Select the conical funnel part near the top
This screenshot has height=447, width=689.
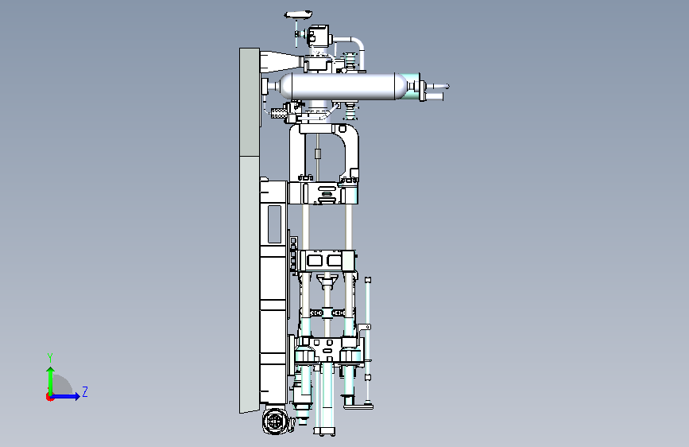point(281,62)
